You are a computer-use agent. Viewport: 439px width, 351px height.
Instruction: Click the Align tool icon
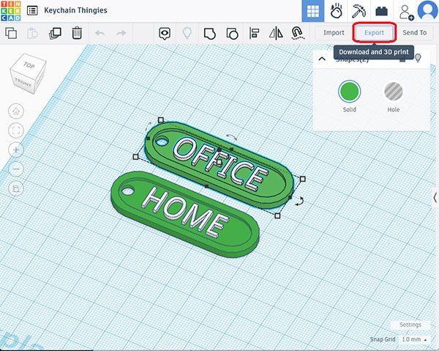coord(255,33)
